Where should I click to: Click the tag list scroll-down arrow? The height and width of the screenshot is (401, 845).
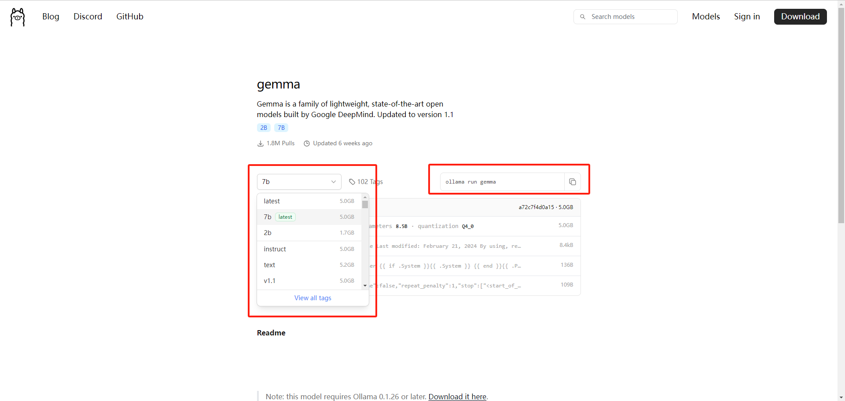coord(365,286)
